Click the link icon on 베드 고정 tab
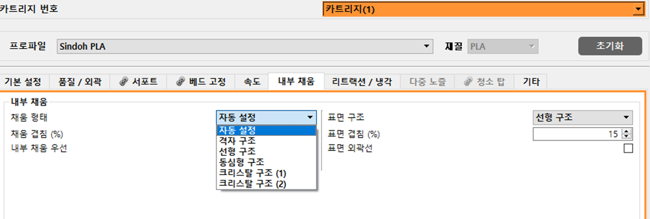 [180, 82]
